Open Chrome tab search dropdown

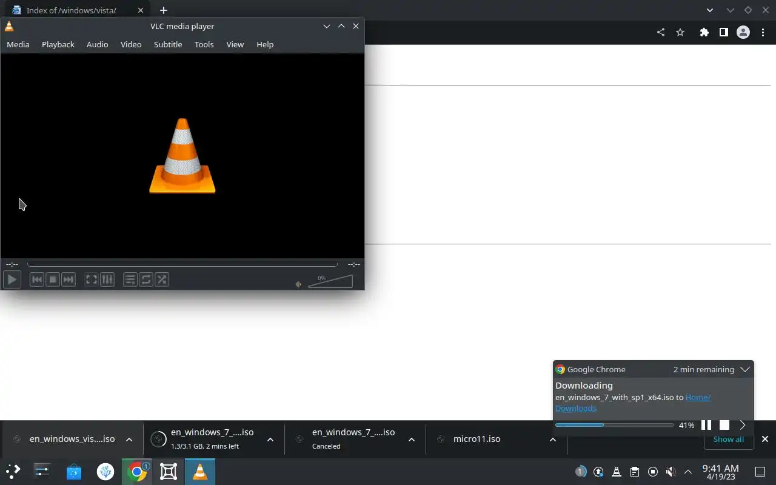tap(710, 10)
